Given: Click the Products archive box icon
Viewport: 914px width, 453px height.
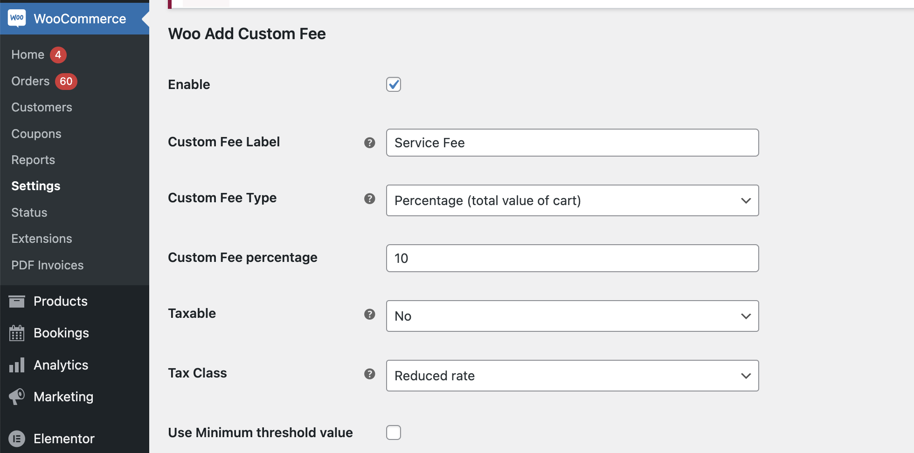Looking at the screenshot, I should [x=17, y=302].
